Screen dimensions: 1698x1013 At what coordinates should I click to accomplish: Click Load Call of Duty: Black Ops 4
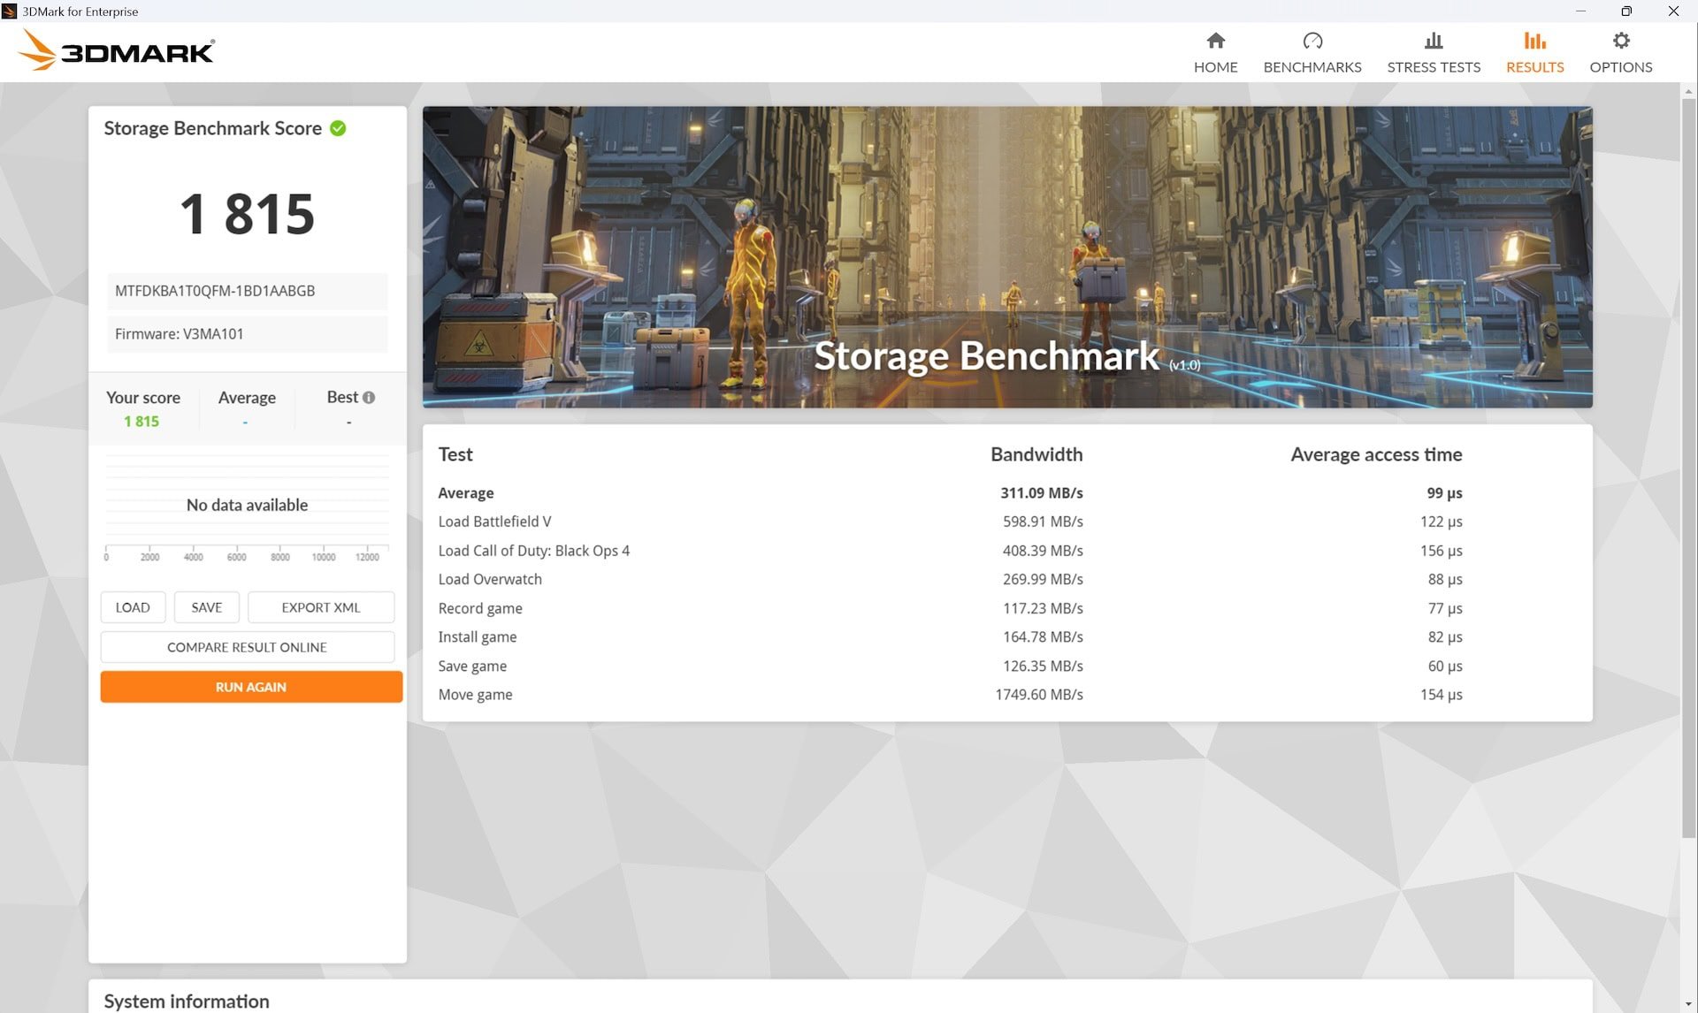tap(534, 551)
